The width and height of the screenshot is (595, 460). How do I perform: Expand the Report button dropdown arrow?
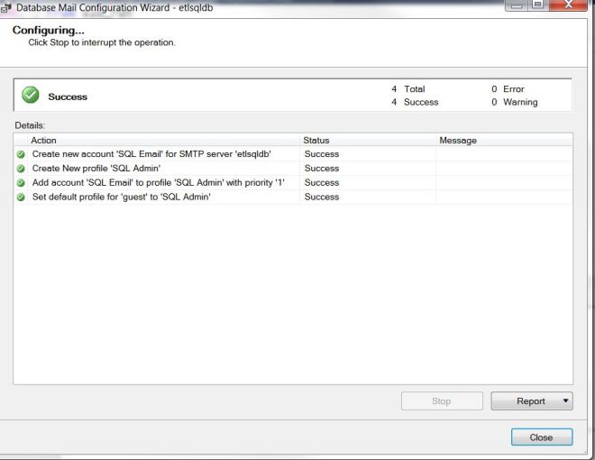coord(564,401)
